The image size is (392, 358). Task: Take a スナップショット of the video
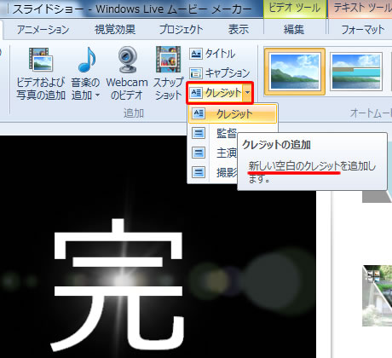168,74
